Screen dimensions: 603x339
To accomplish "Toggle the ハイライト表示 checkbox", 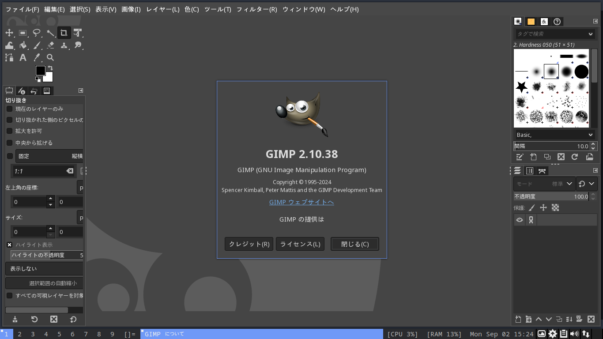I will (9, 245).
